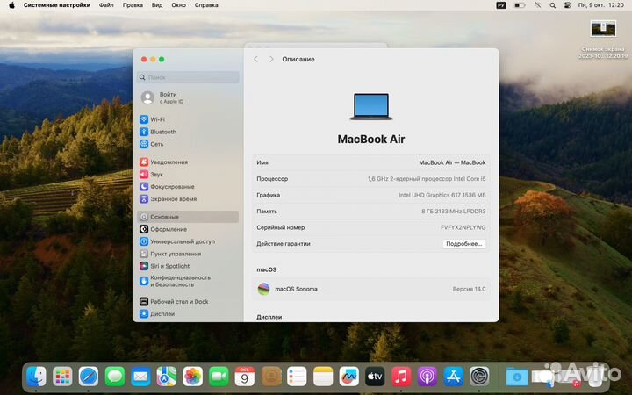This screenshot has height=395, width=632.
Task: Click the Память row value
Action: coord(454,212)
